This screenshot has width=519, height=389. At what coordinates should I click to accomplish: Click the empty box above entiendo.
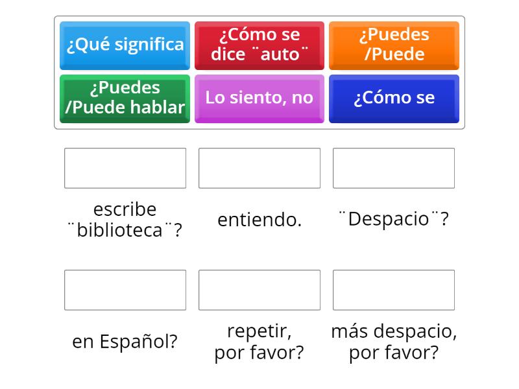[259, 168]
